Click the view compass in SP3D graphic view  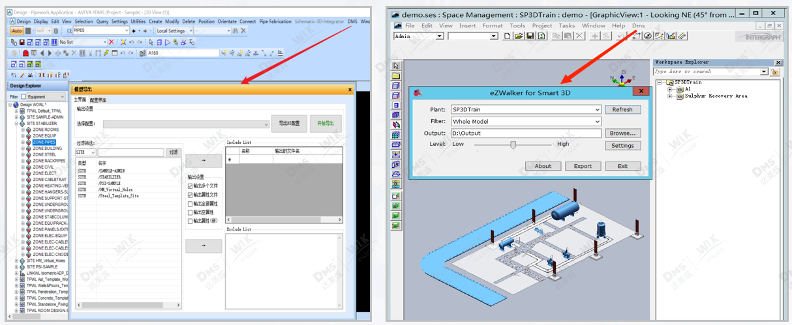click(622, 78)
